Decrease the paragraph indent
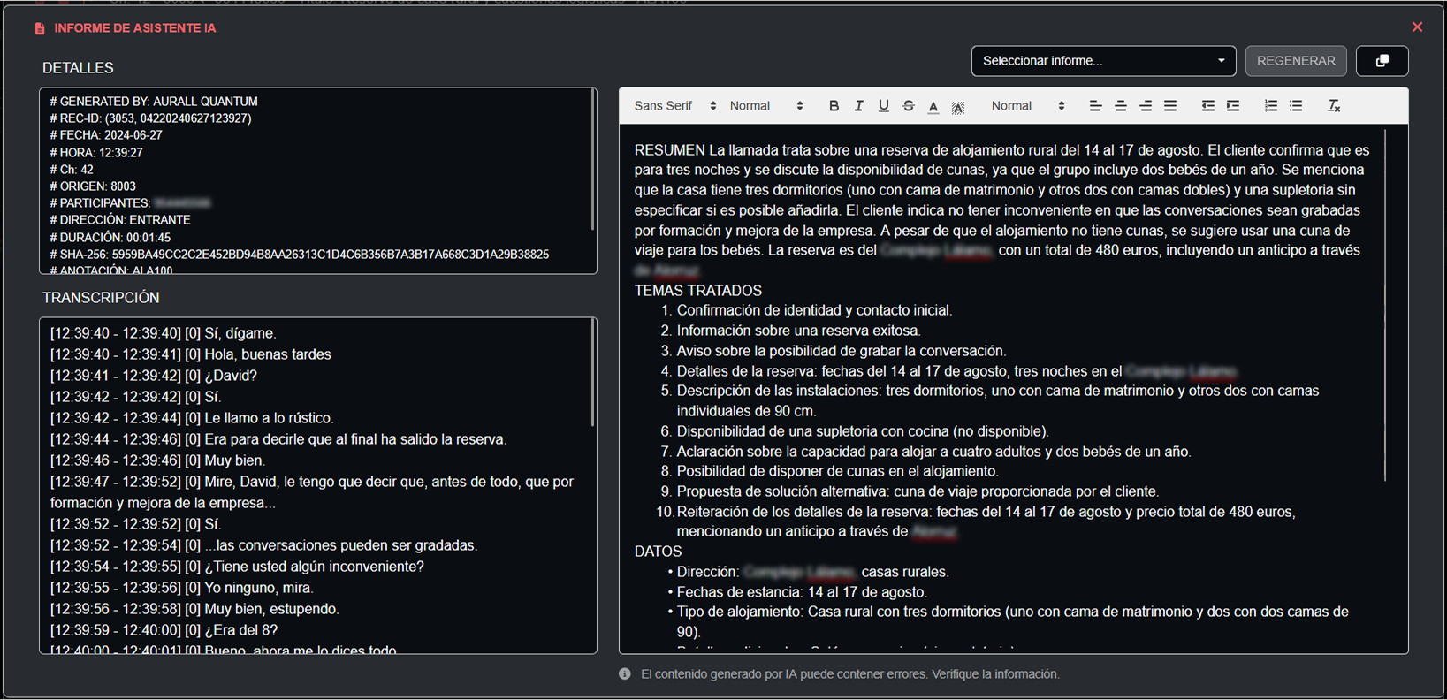1447x700 pixels. pos(1207,106)
